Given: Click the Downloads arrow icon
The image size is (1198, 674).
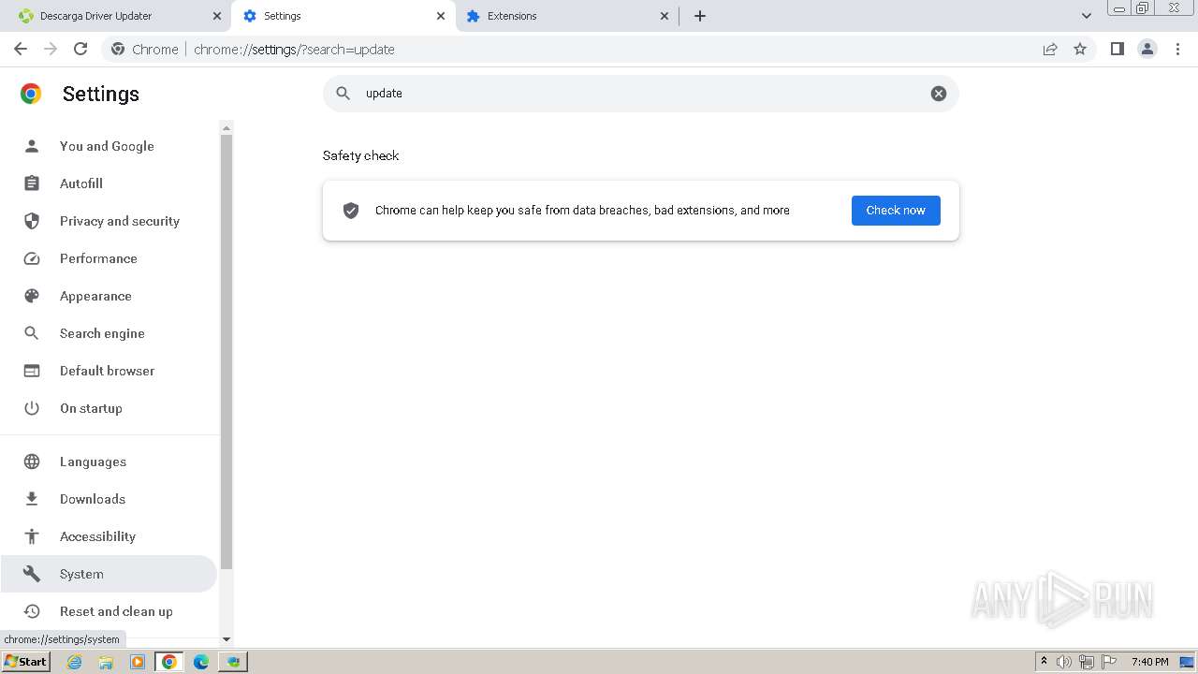Looking at the screenshot, I should [32, 499].
